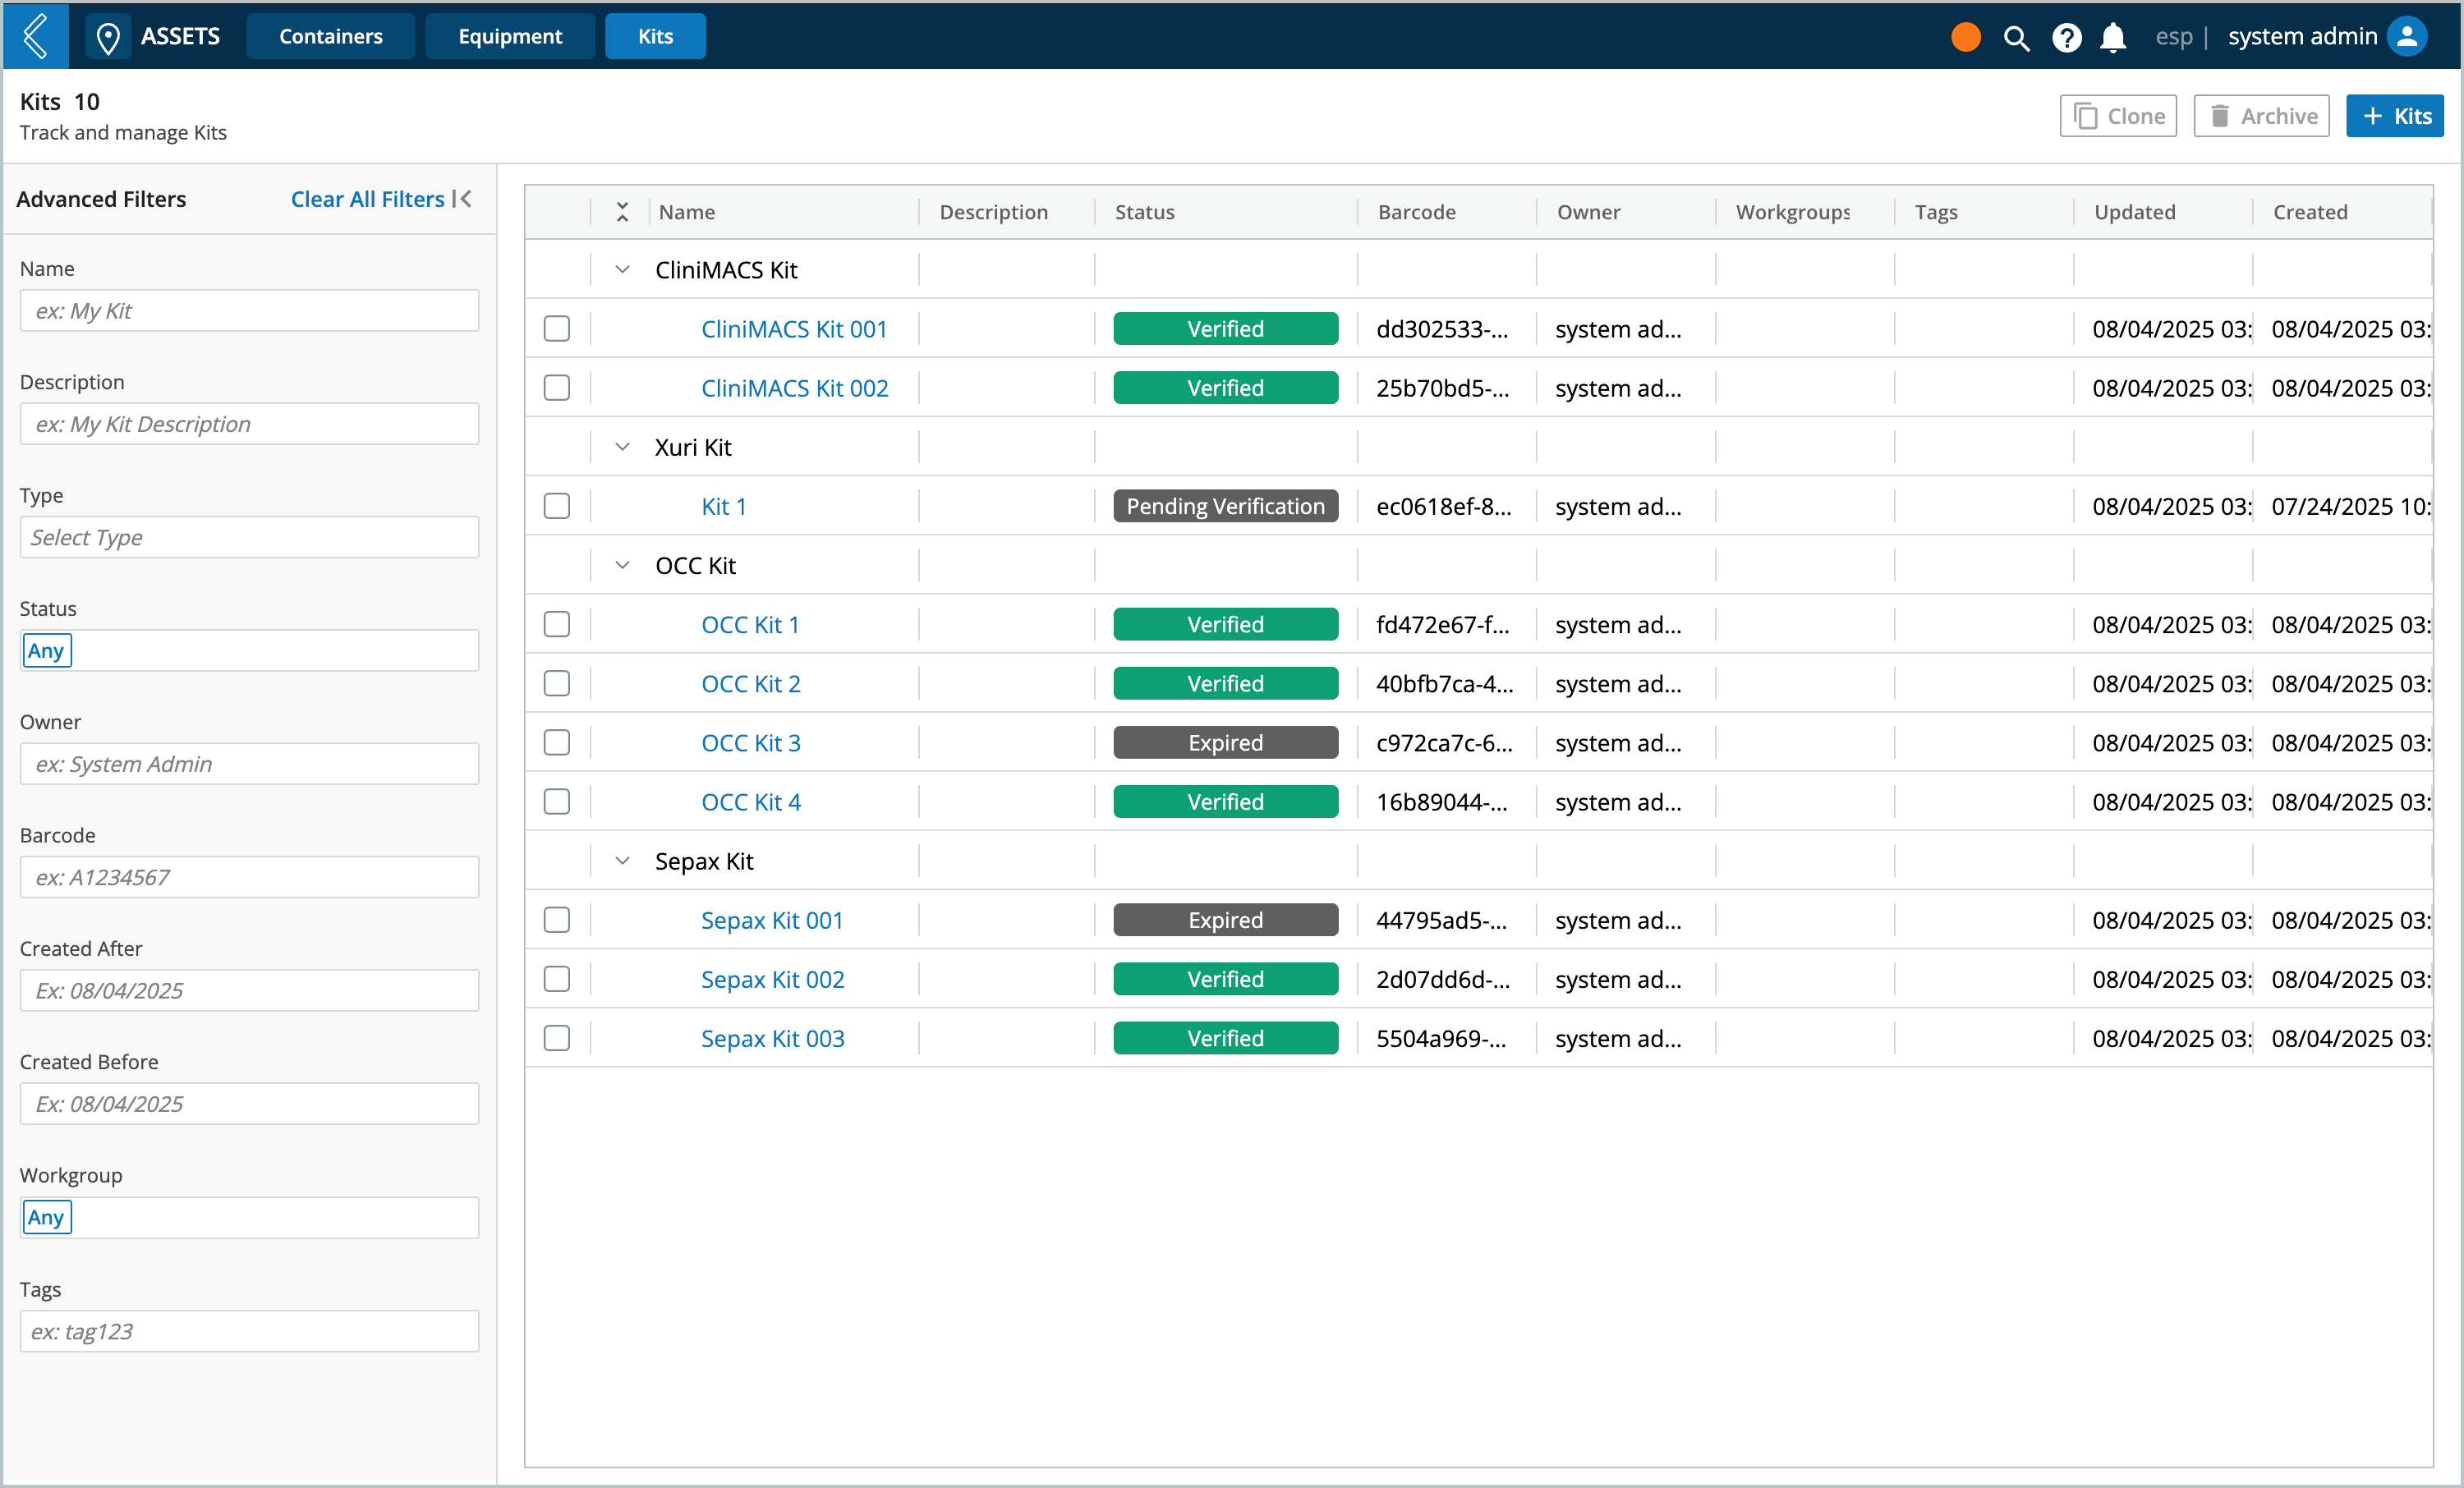
Task: Open the CliniMACS Kit 002 link
Action: tap(794, 388)
